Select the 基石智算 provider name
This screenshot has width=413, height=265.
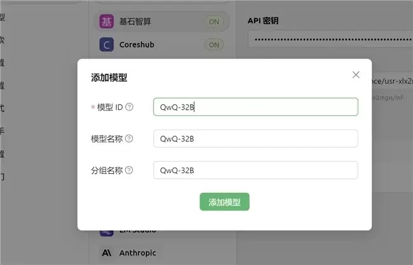click(135, 22)
